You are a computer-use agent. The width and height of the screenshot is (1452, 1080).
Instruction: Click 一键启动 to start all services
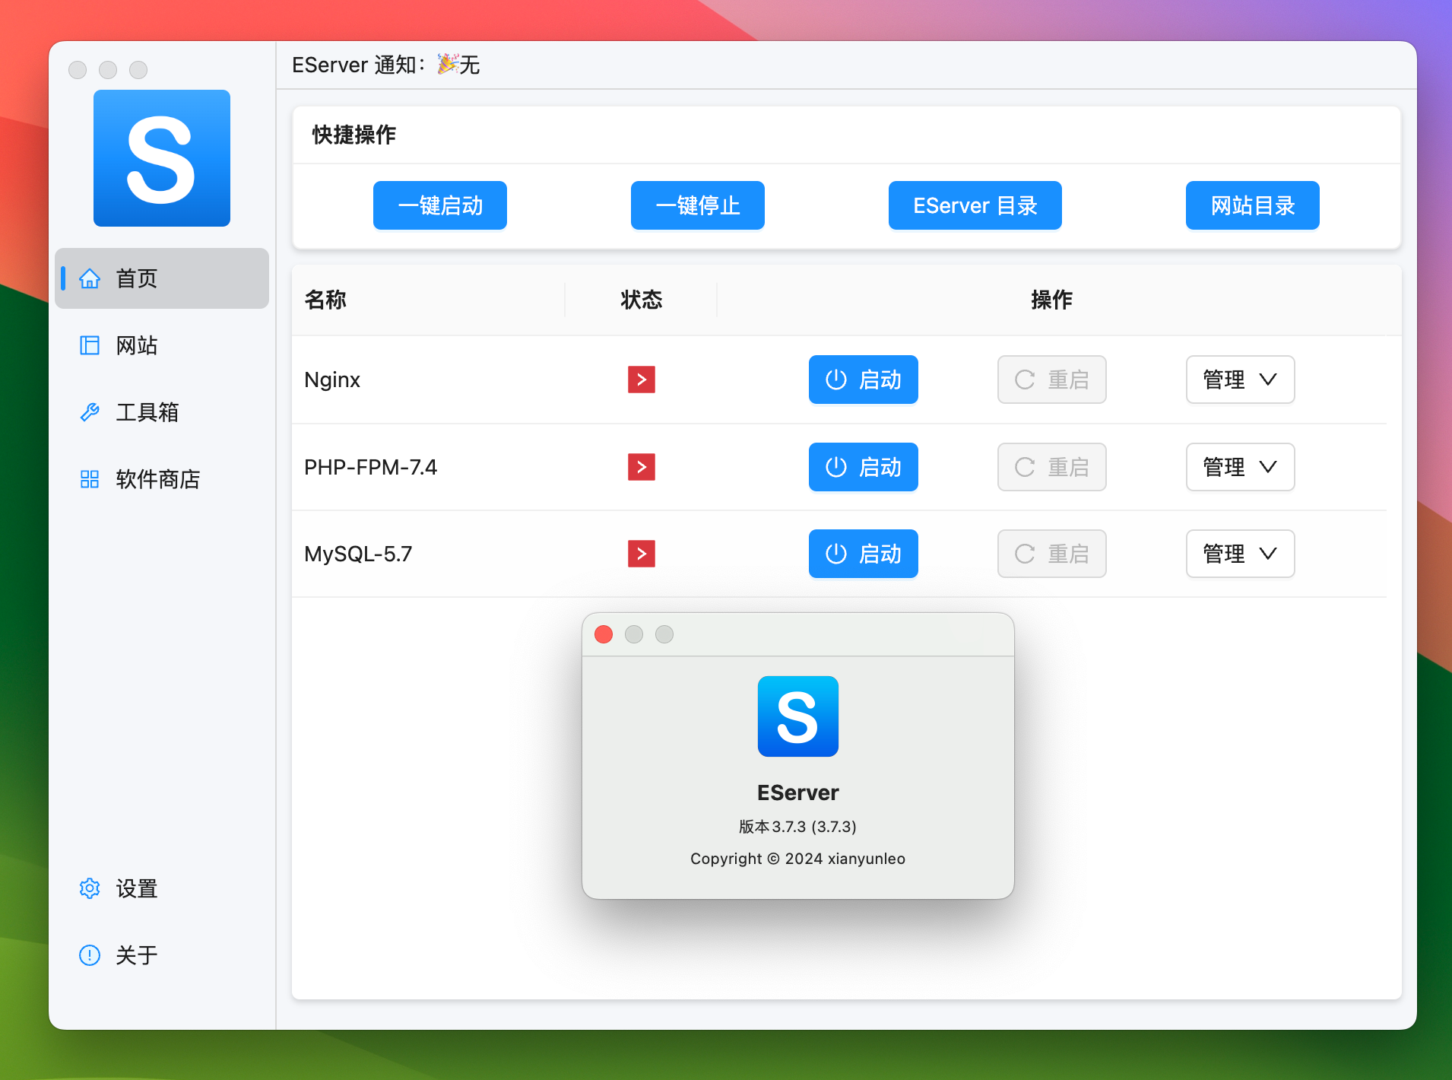pos(440,205)
